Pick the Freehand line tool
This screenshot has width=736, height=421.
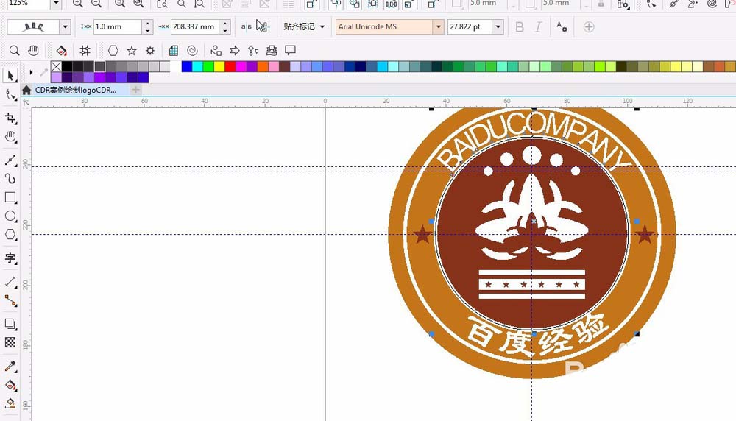point(10,160)
